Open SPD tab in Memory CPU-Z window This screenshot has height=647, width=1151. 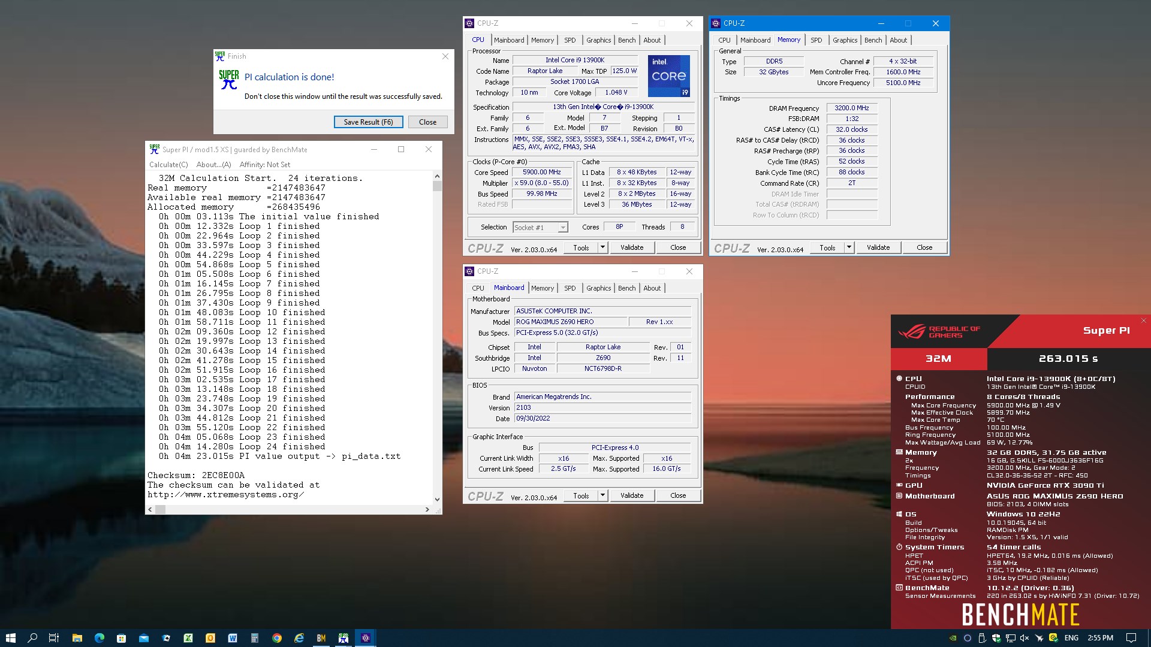(x=816, y=40)
